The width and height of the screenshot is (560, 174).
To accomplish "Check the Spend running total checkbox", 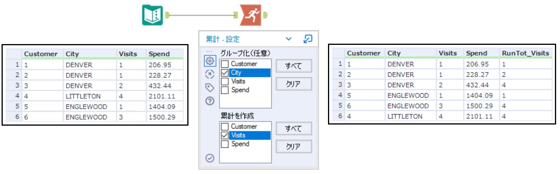I will point(224,144).
